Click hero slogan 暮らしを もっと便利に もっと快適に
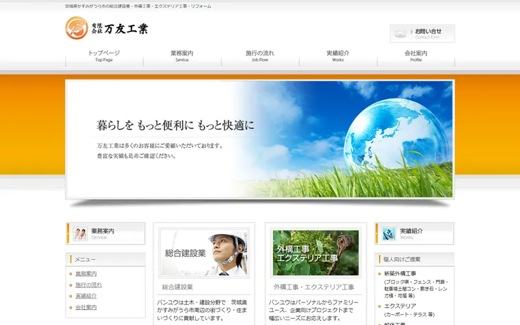This screenshot has height=325, width=520. coord(175,125)
